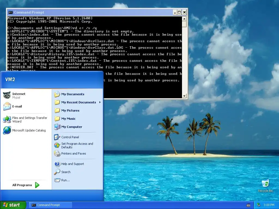This screenshot has width=279, height=209.
Task: Click Command Prompt scrollbar up arrow
Action: pyautogui.click(x=184, y=19)
